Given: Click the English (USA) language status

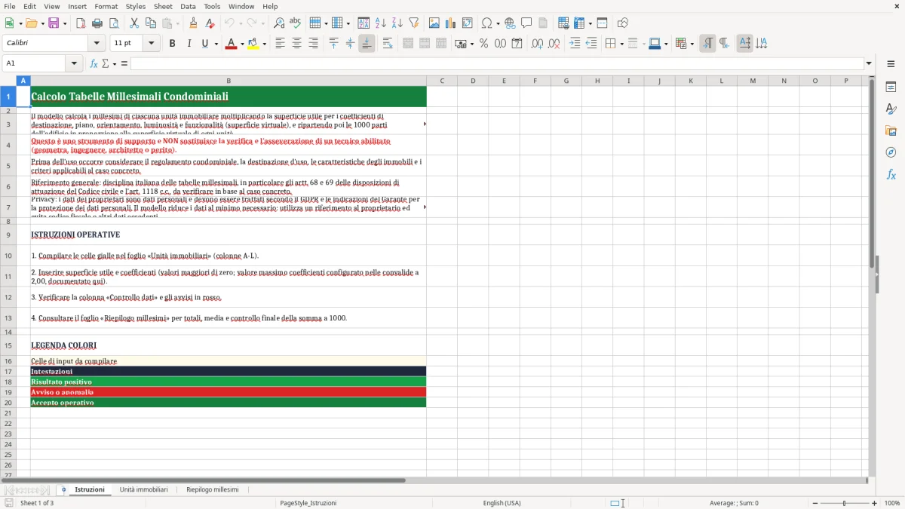Looking at the screenshot, I should pyautogui.click(x=502, y=503).
